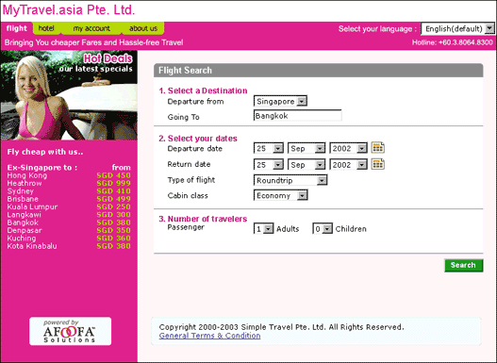Viewport: 497px width, 363px height.
Task: Expand the departure date day dropdown
Action: [269, 148]
